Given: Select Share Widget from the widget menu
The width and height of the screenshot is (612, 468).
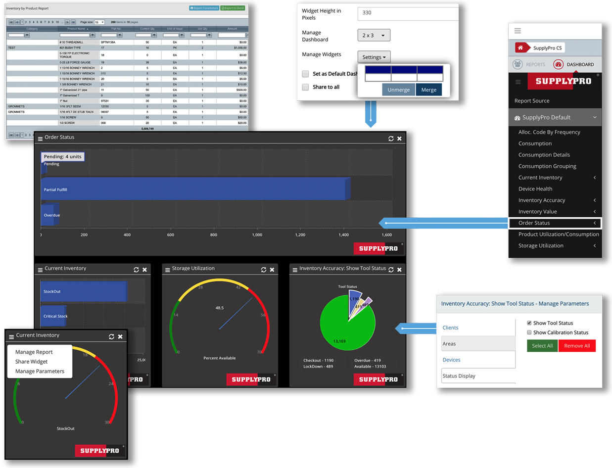Looking at the screenshot, I should (x=32, y=362).
